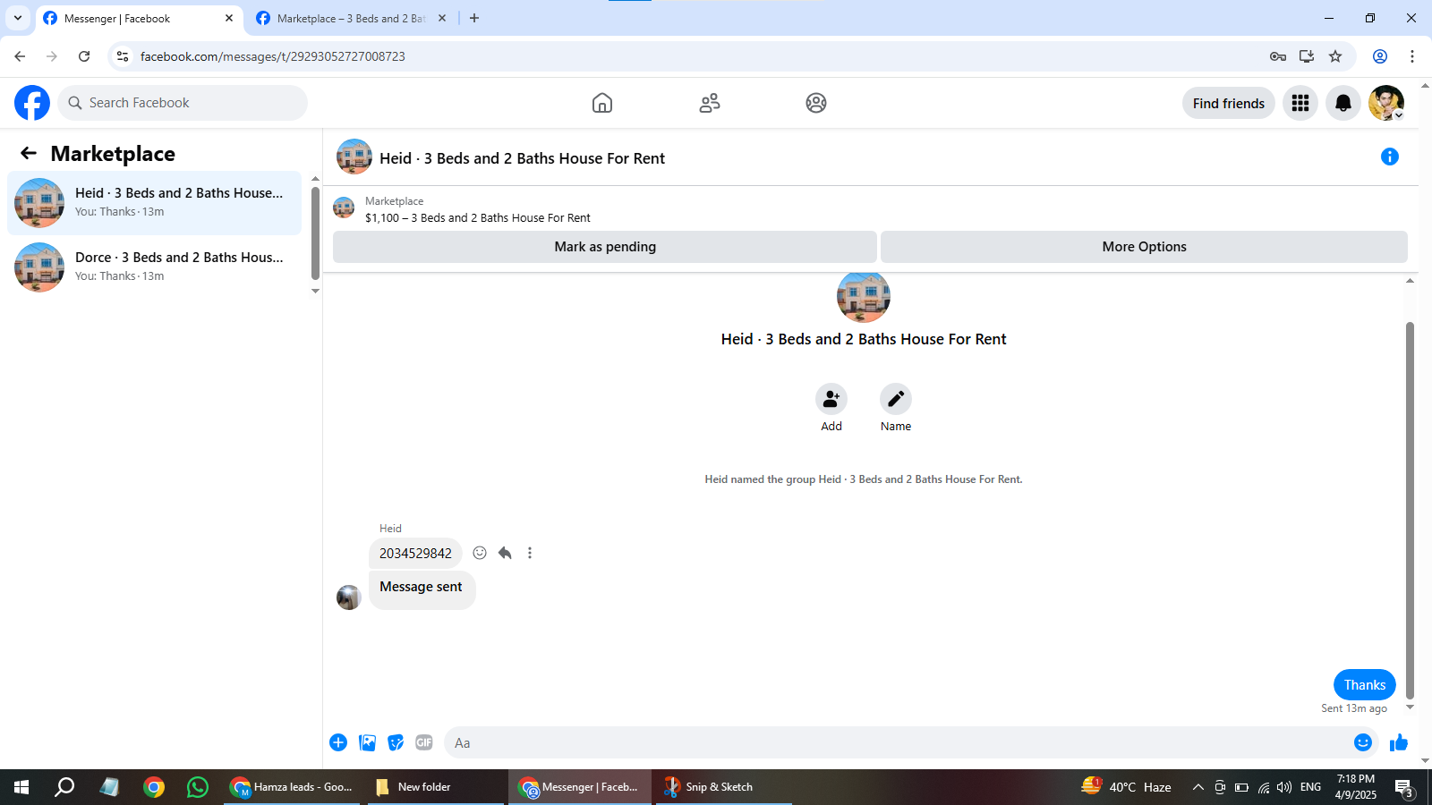Click the ENG language indicator
Image resolution: width=1432 pixels, height=805 pixels.
[x=1310, y=787]
